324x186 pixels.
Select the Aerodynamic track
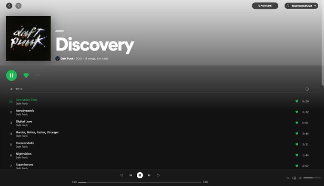[25, 111]
